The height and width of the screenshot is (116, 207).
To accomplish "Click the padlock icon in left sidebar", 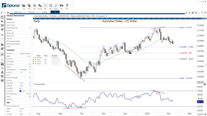I will pyautogui.click(x=2, y=64).
